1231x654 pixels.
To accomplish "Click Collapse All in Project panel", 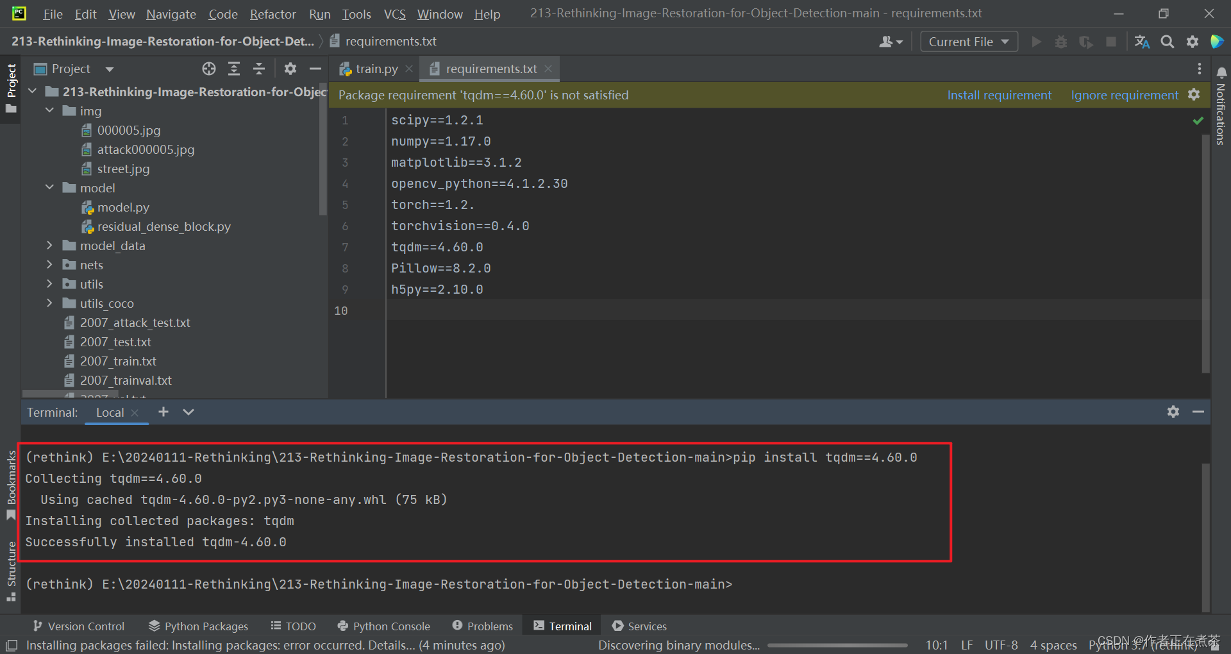I will point(259,69).
